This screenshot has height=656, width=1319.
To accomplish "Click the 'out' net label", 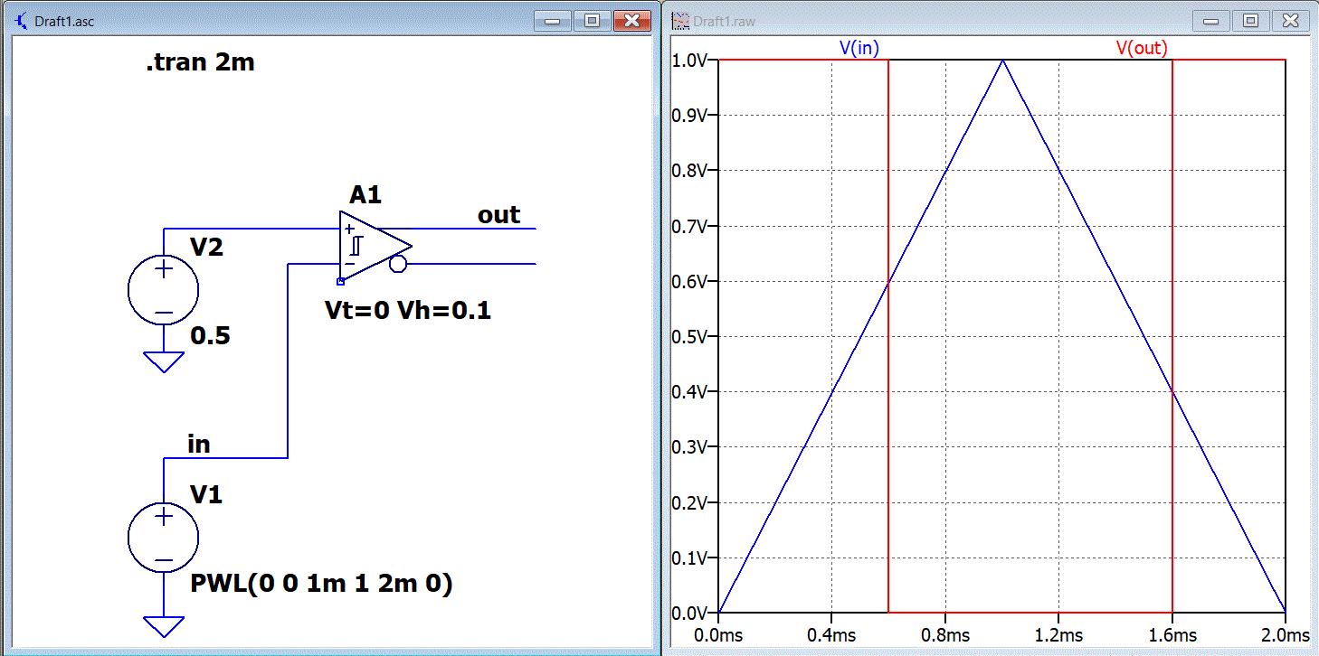I will (x=499, y=215).
